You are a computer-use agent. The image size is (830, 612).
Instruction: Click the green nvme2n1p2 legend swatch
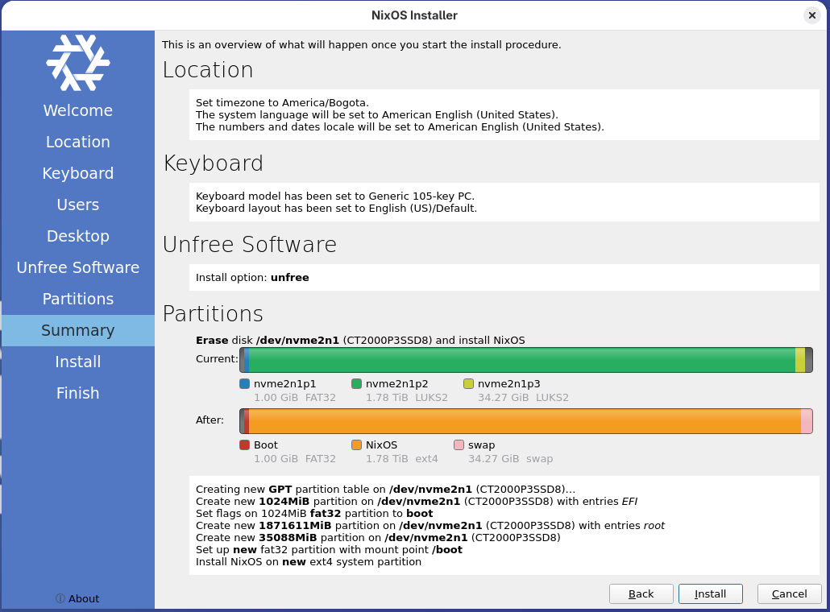coord(357,384)
